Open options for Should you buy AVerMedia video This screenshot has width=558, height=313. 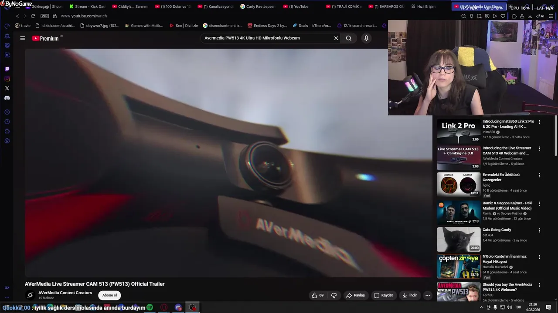tap(539, 285)
